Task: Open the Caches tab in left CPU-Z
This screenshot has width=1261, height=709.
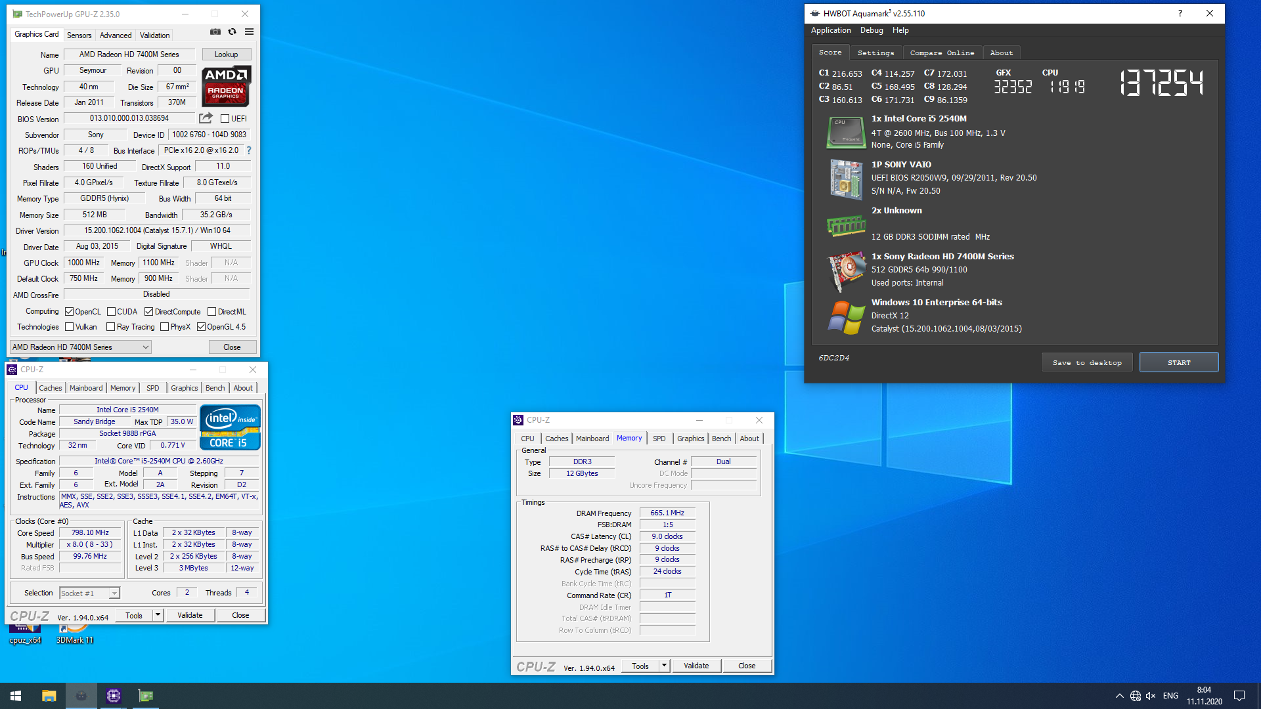Action: tap(50, 388)
